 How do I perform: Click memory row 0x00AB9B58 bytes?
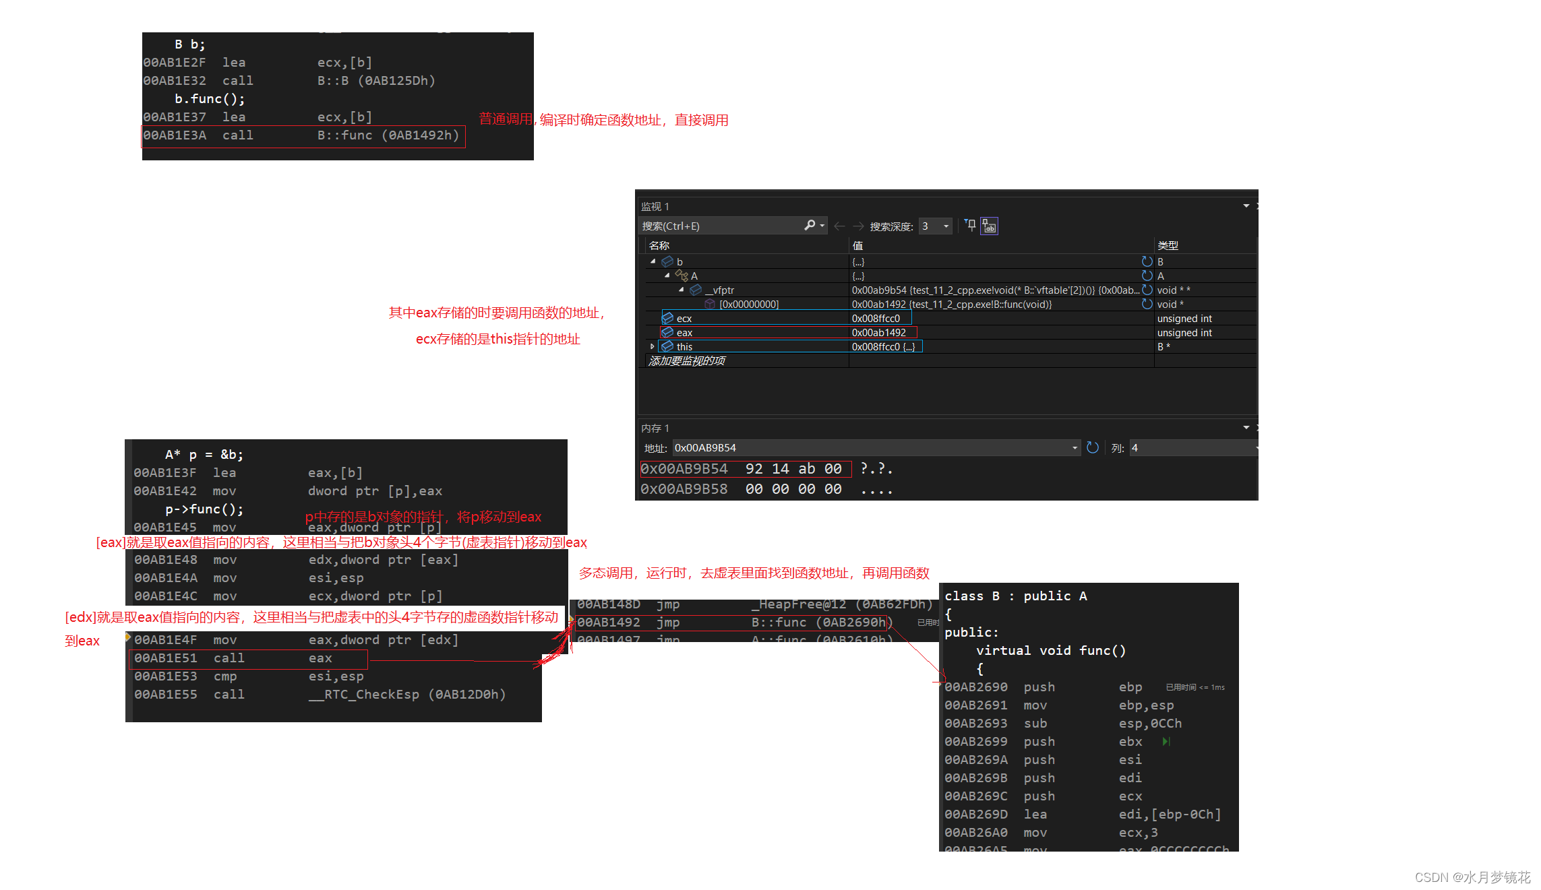(x=793, y=489)
